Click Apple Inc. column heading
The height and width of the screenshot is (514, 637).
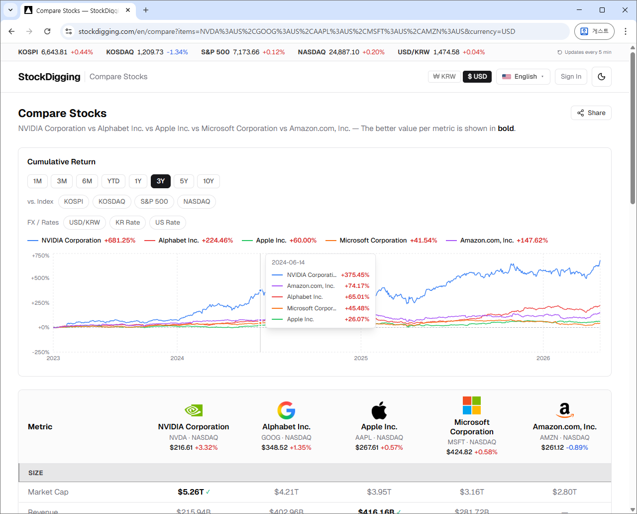[379, 427]
